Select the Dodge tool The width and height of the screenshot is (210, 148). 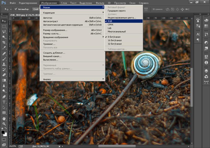pyautogui.click(x=4, y=91)
